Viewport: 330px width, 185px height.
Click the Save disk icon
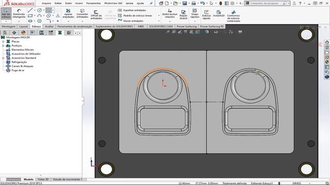185,3
